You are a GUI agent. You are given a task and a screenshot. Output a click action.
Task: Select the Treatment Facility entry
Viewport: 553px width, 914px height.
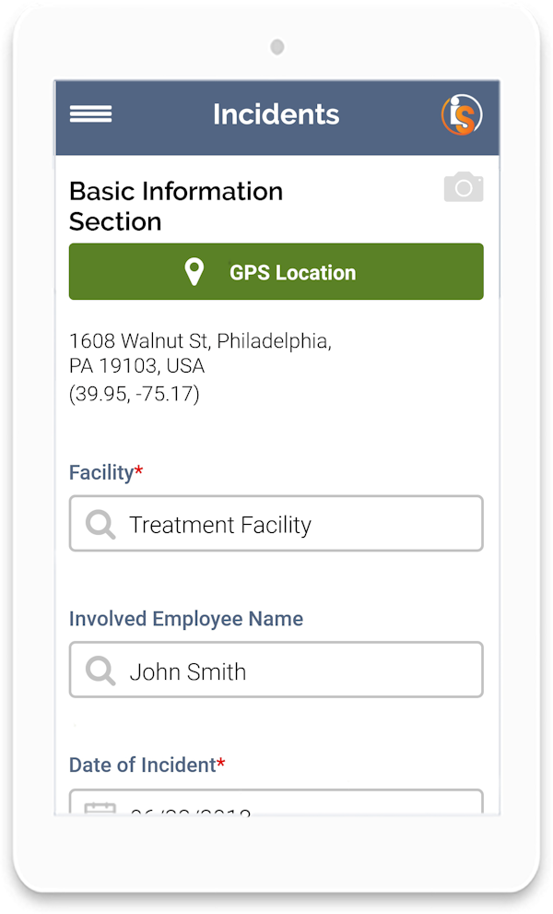276,523
